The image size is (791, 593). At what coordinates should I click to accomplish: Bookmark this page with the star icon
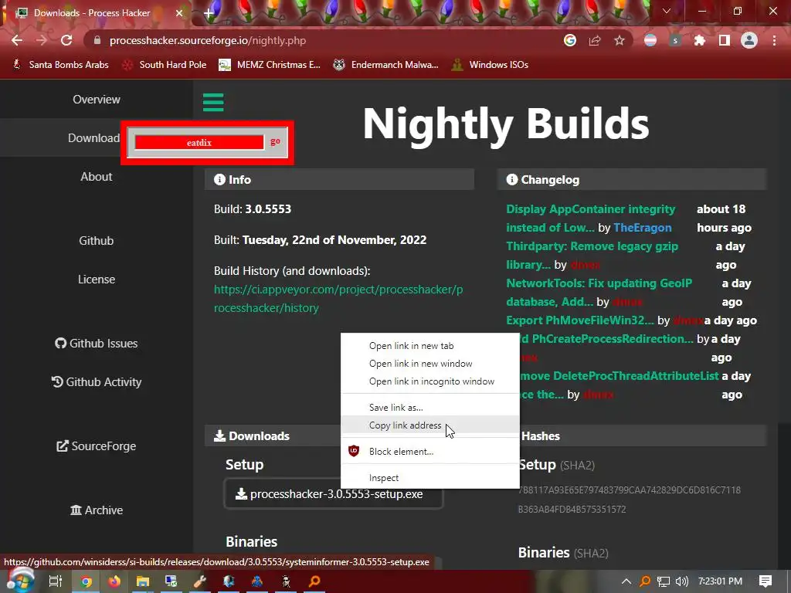point(620,40)
